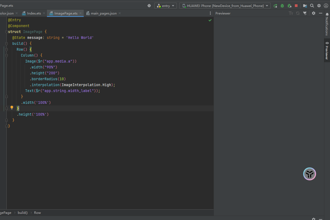Select the build() breadcrumb
This screenshot has height=220, width=330.
click(x=23, y=213)
